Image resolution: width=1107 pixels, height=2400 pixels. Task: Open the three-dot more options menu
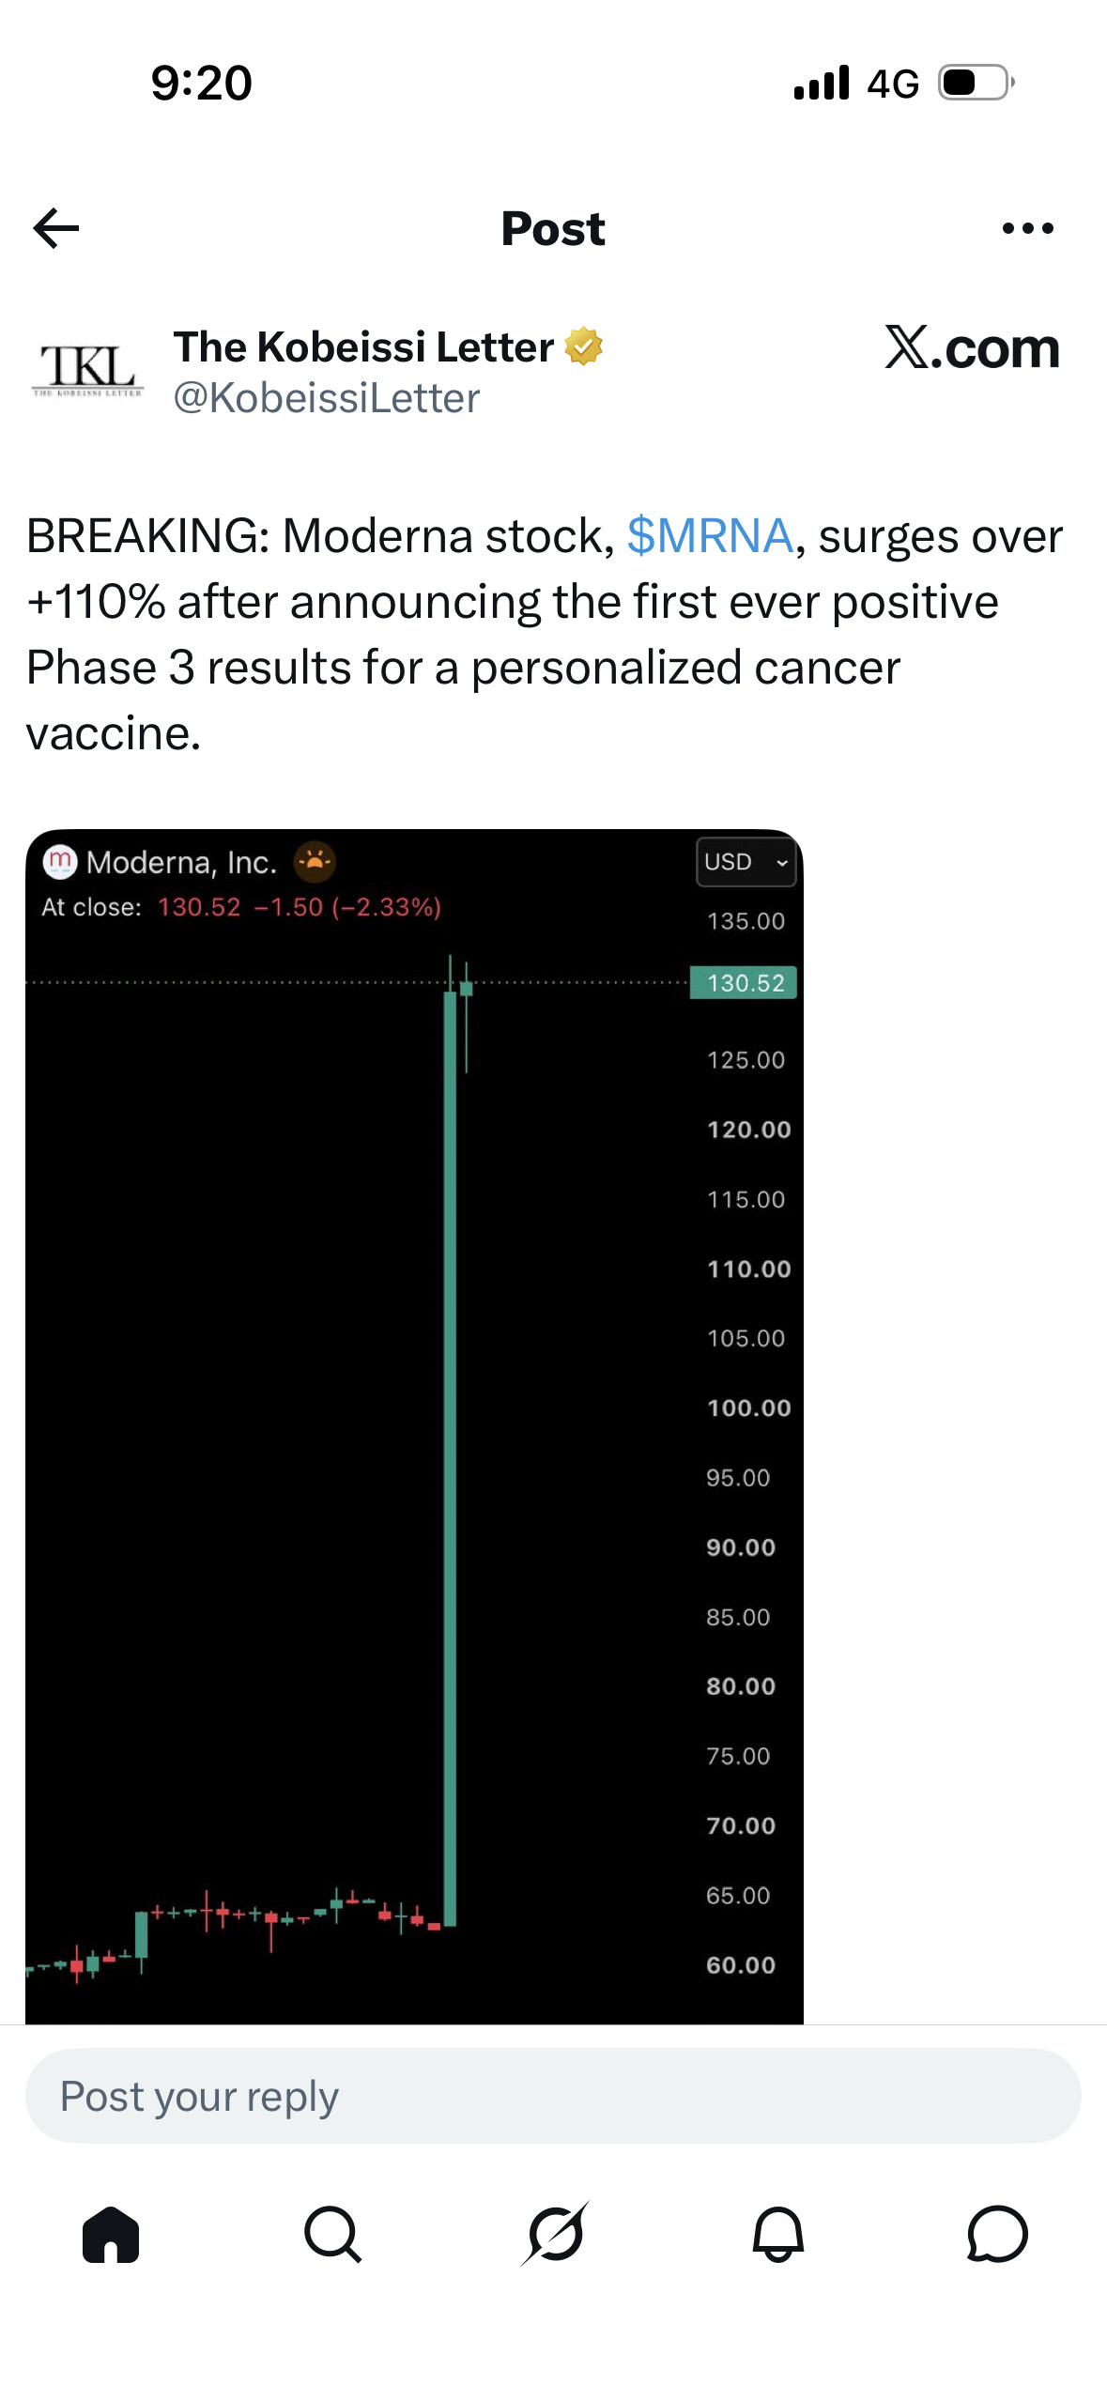[1027, 228]
